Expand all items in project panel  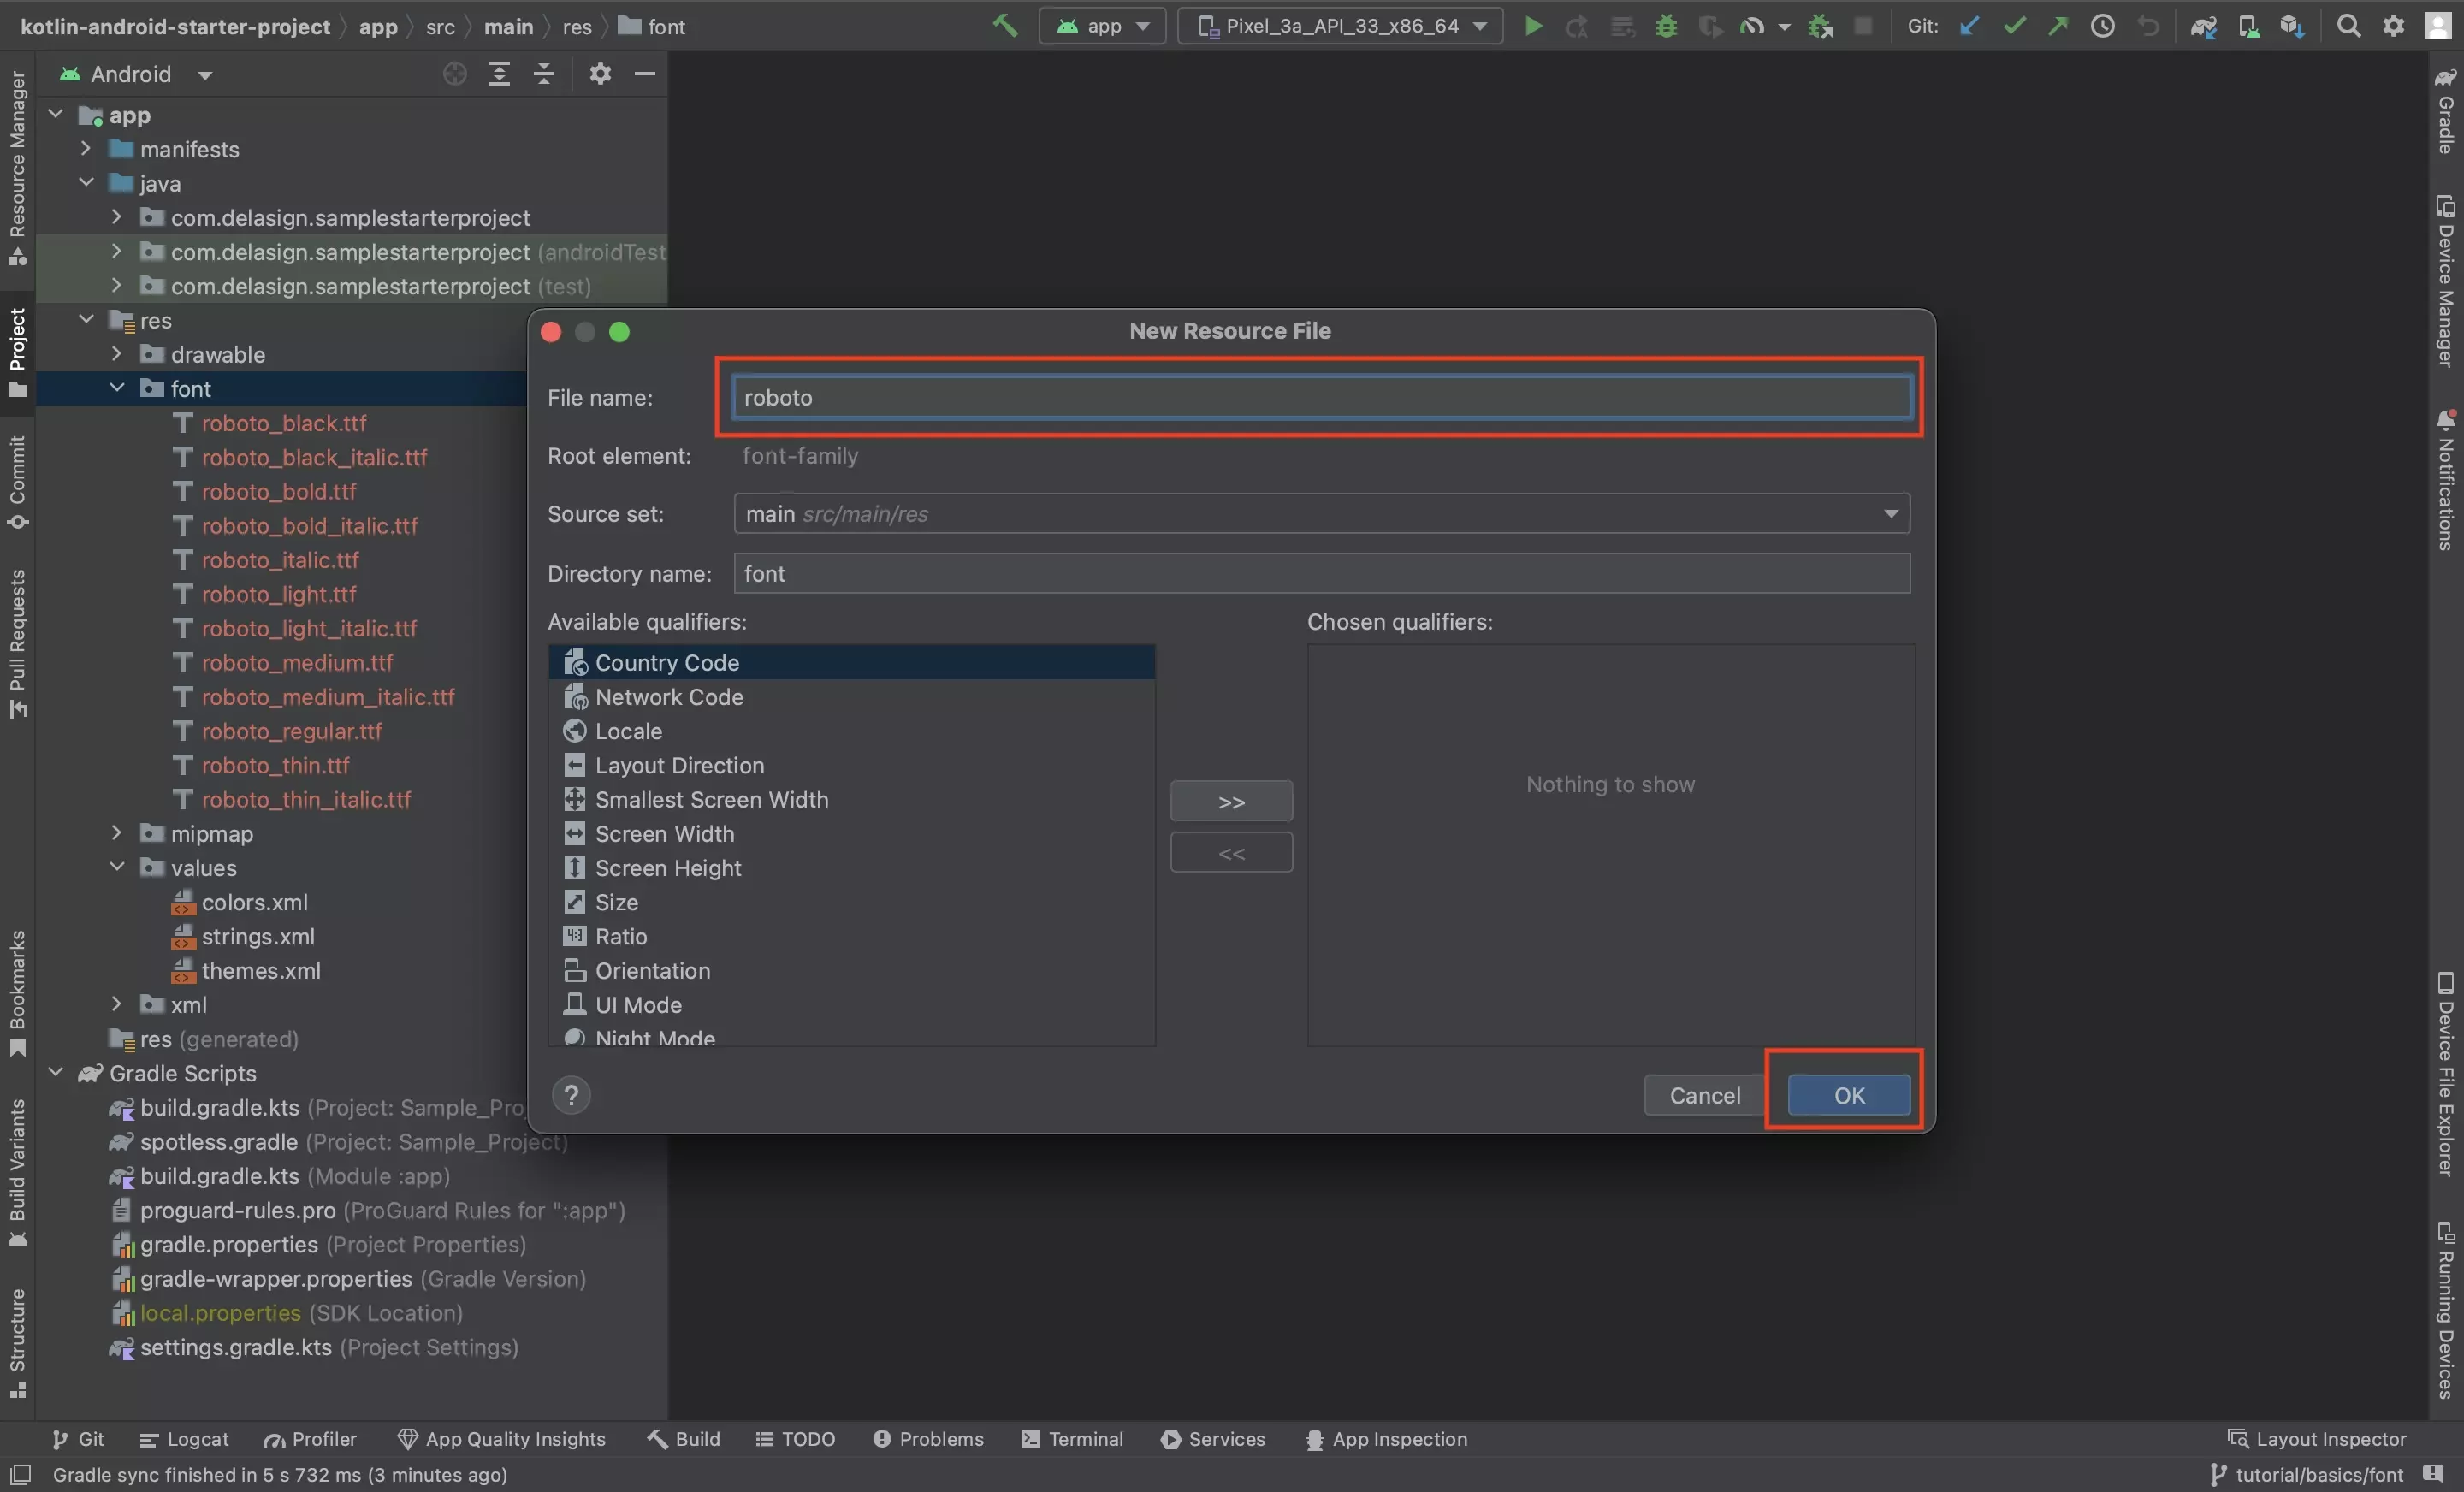pyautogui.click(x=499, y=74)
